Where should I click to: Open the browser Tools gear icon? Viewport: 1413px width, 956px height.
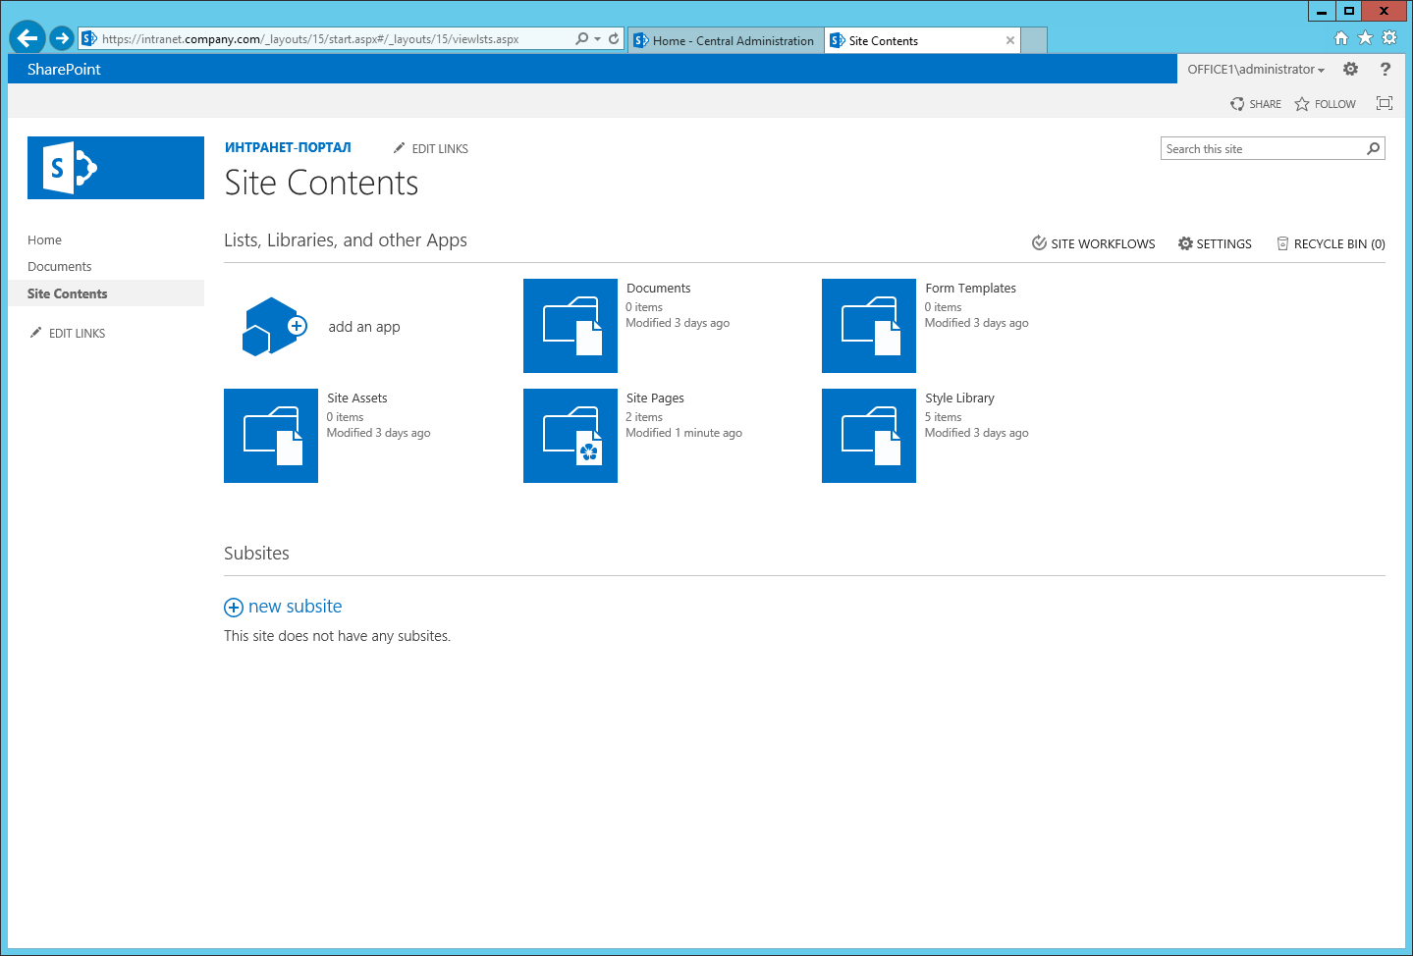click(x=1388, y=38)
